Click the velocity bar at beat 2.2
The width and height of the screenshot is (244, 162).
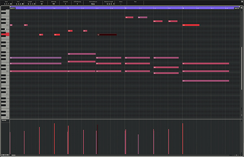coord(83,142)
